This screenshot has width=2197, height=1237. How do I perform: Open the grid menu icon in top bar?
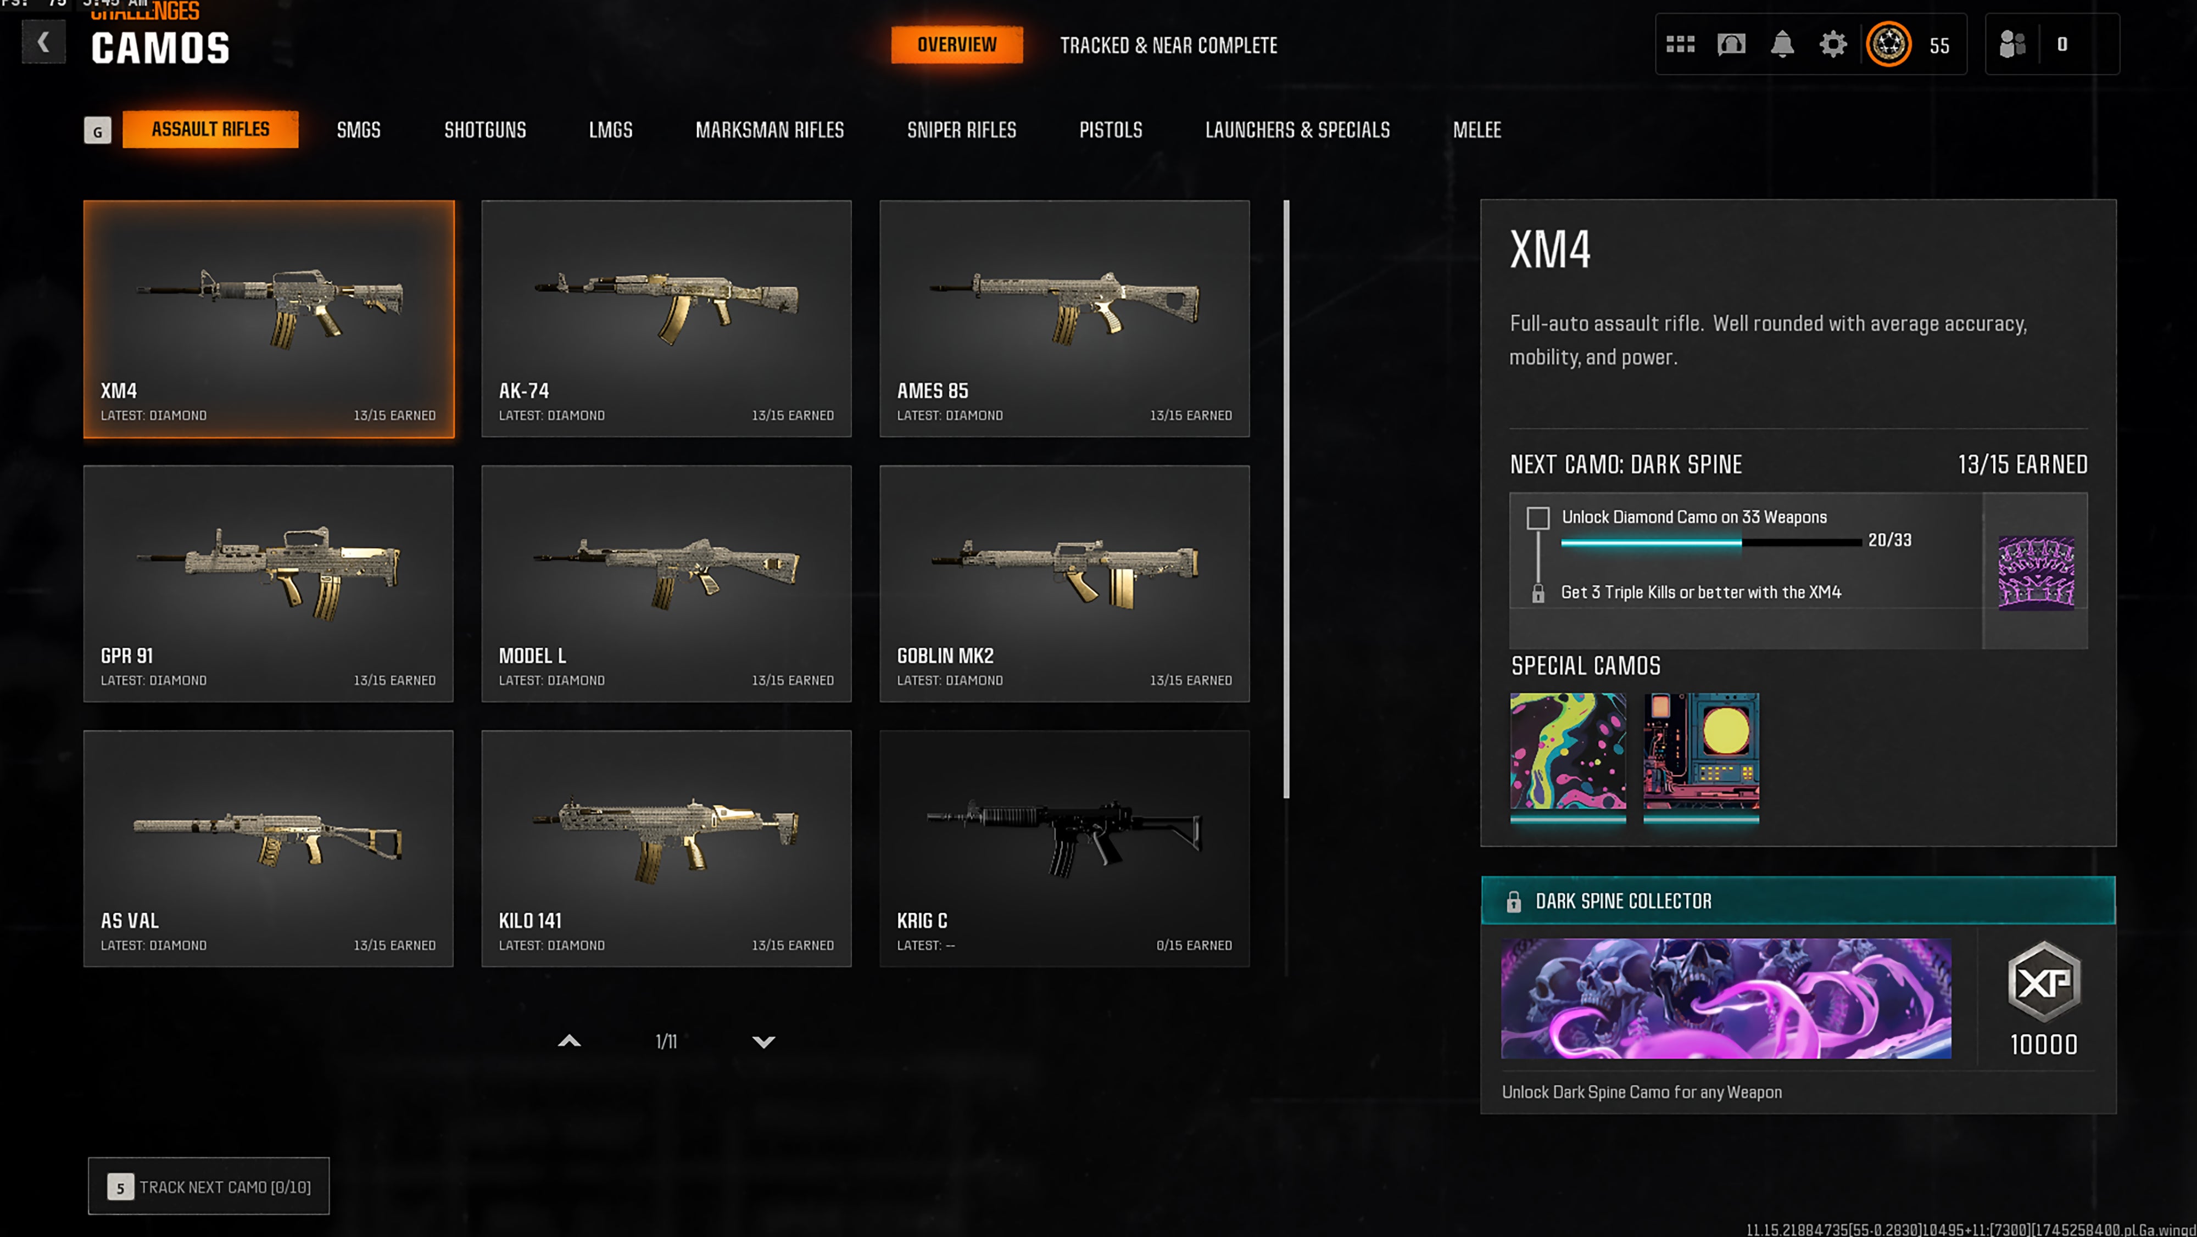1680,44
